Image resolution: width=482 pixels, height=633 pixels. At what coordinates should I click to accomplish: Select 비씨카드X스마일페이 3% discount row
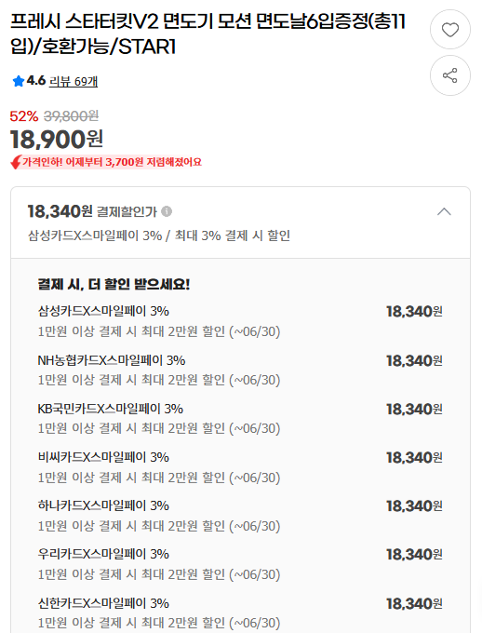point(240,467)
